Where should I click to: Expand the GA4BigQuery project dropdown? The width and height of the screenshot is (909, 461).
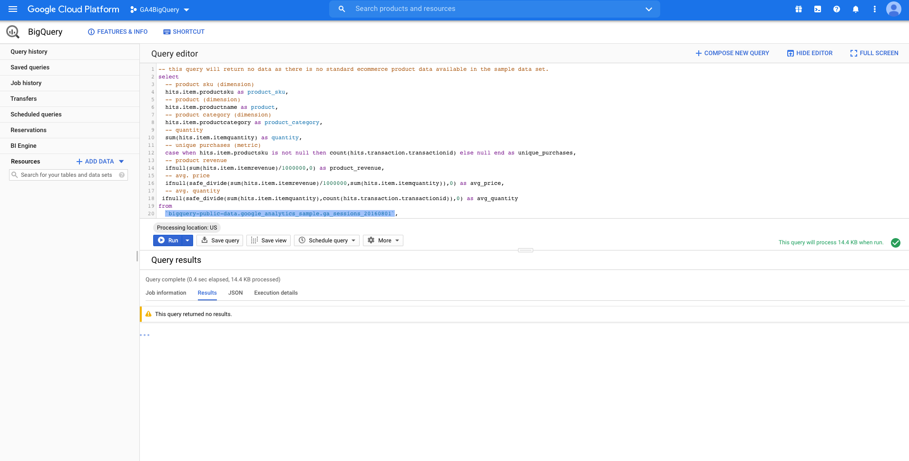186,10
